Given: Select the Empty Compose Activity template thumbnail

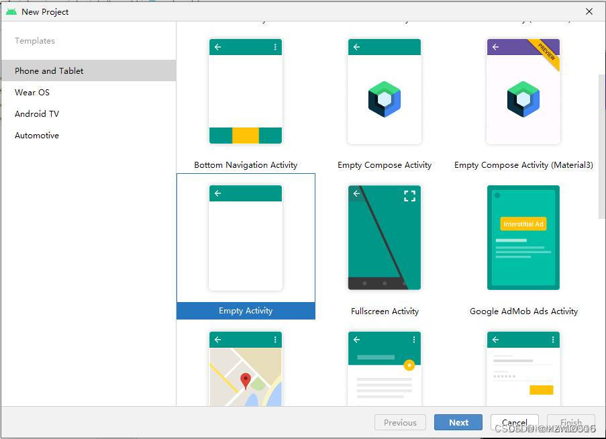Looking at the screenshot, I should [x=384, y=91].
